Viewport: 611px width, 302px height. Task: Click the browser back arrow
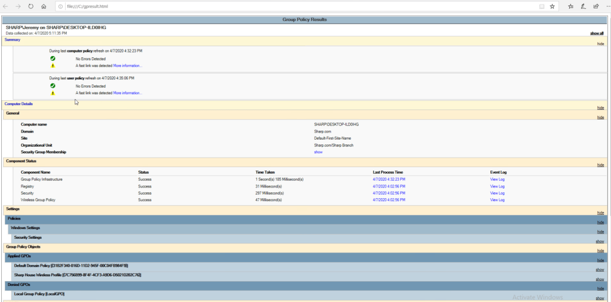(x=6, y=6)
